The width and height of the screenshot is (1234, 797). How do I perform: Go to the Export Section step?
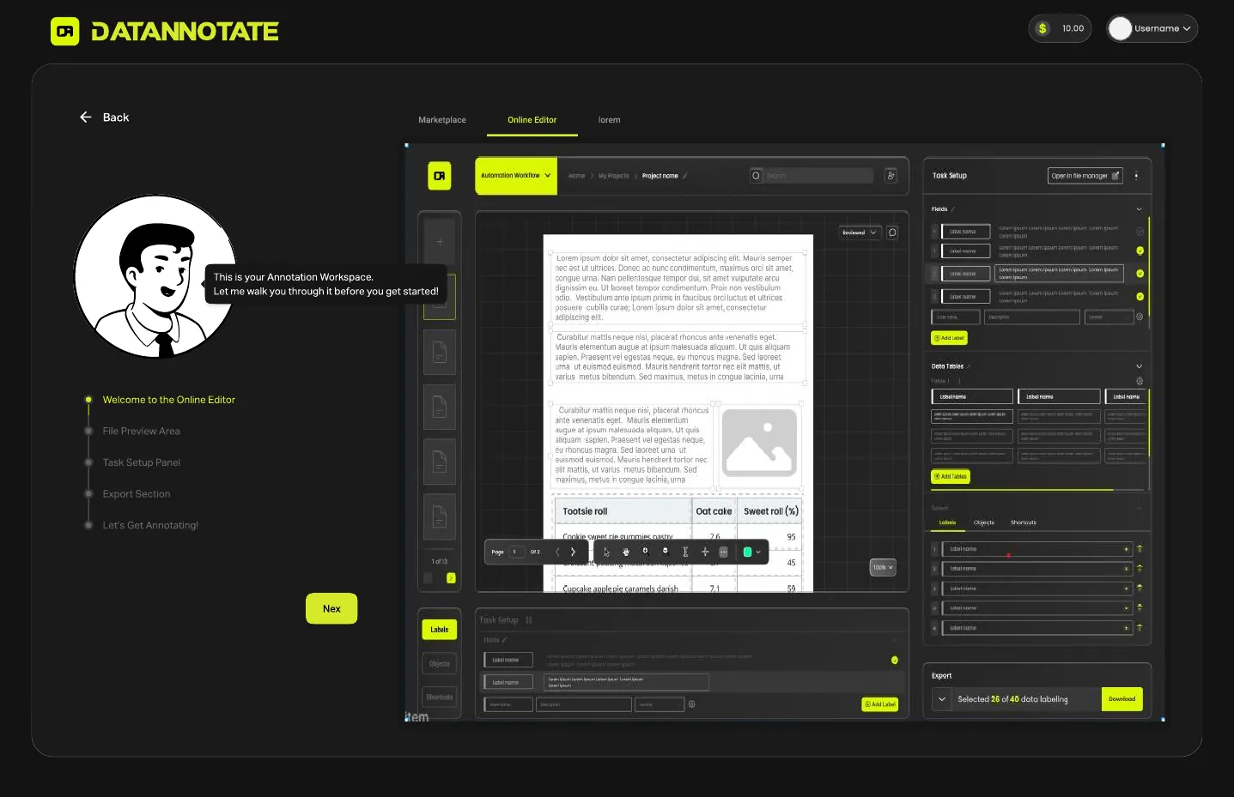(137, 494)
